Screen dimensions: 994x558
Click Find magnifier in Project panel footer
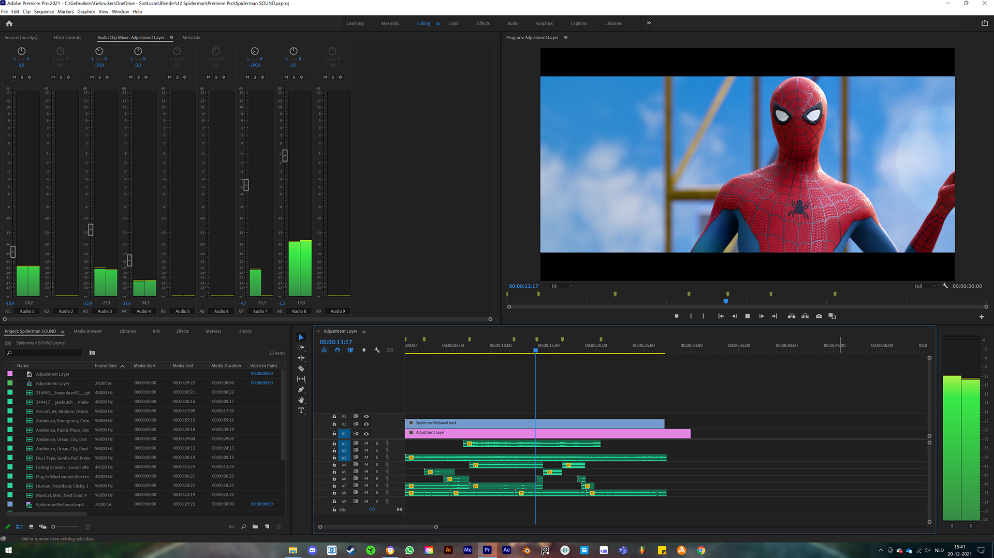[x=243, y=526]
